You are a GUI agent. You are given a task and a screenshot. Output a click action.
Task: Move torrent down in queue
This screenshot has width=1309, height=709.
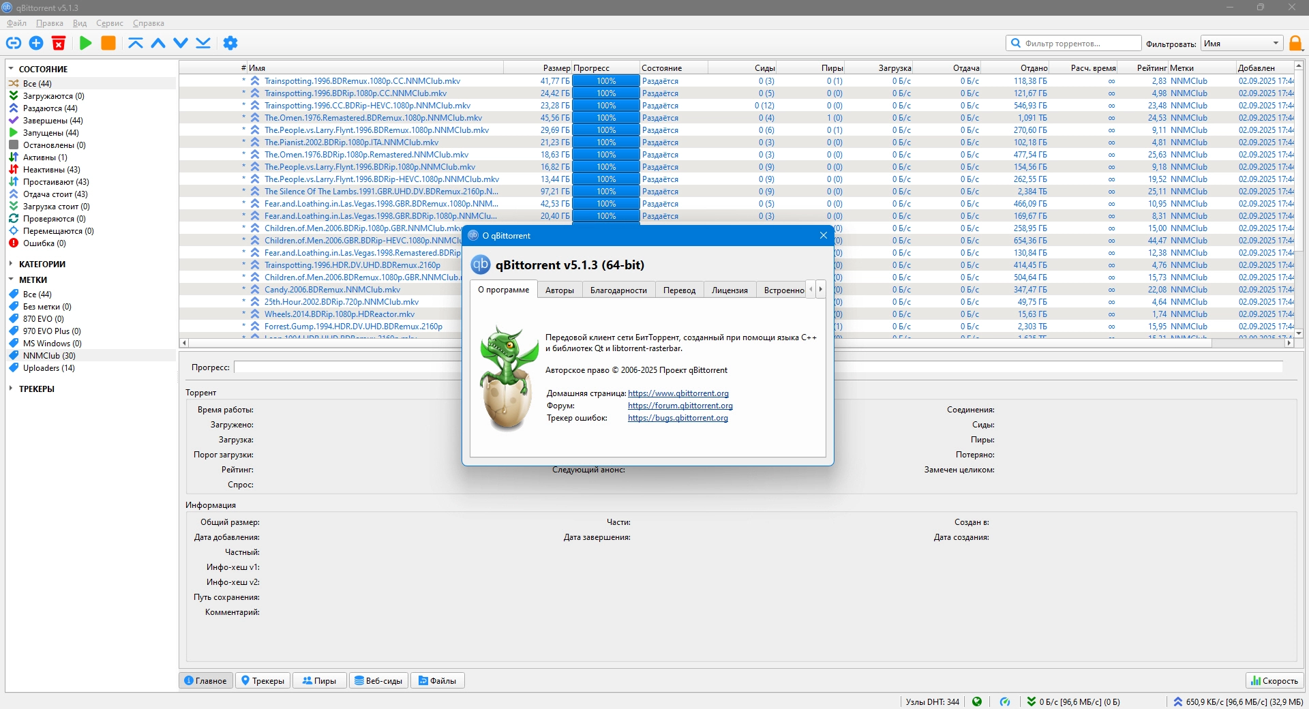tap(181, 43)
